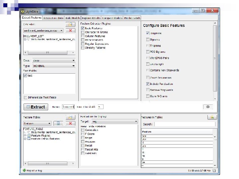The height and width of the screenshot is (179, 239).
Task: Click the document icon in DOCUMENT_LIST tree
Action: (x=29, y=39)
